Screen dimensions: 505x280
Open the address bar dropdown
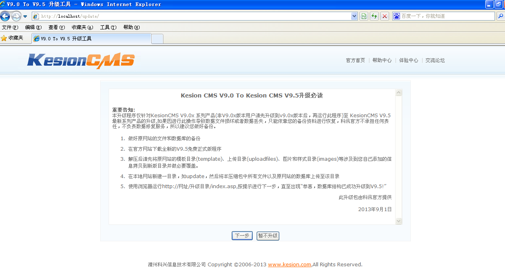point(353,16)
